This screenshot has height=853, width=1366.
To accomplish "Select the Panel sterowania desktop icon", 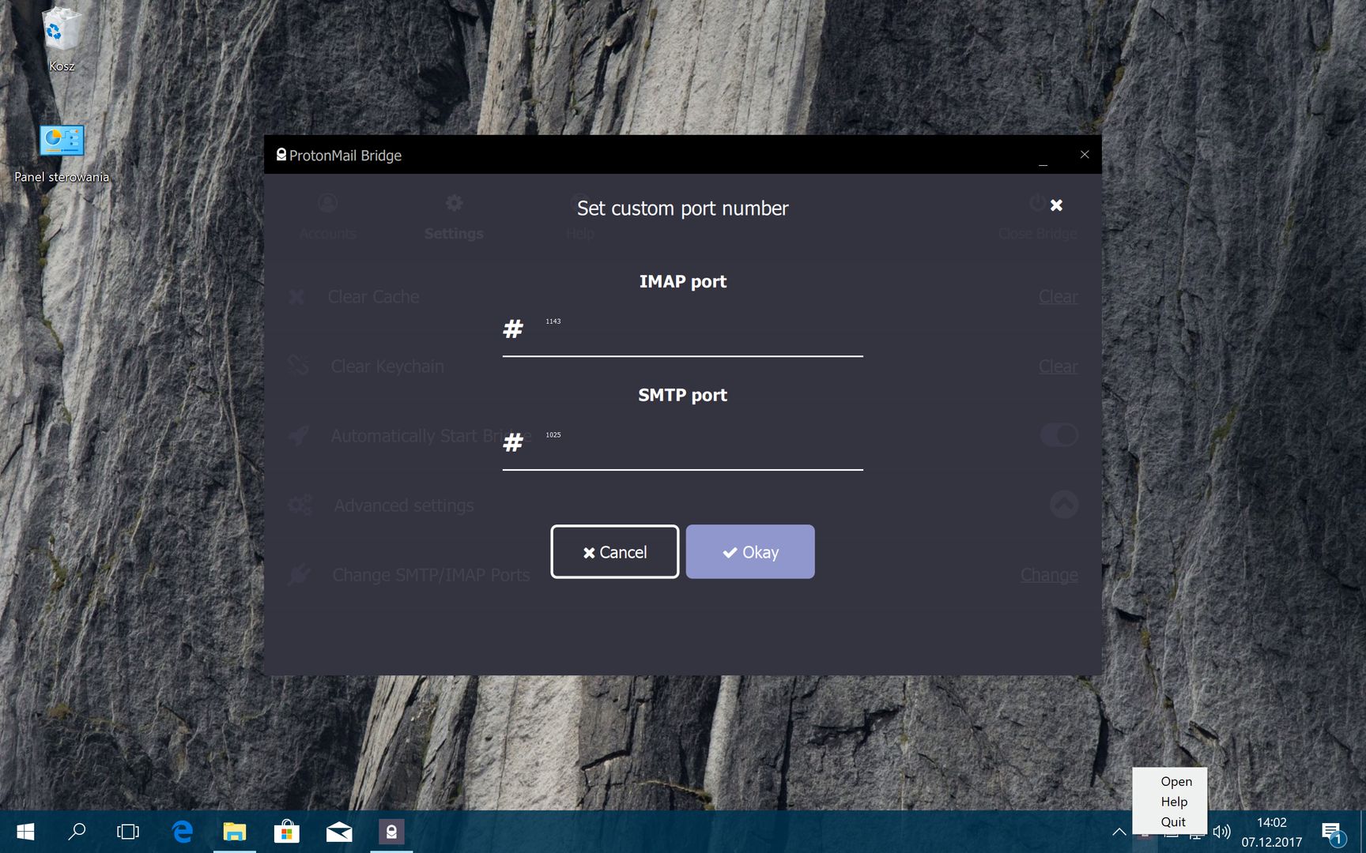I will click(62, 154).
